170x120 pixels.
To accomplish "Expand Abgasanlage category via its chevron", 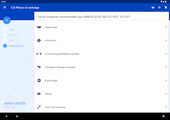I will click(x=166, y=27).
